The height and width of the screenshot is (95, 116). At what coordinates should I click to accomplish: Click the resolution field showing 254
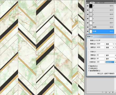[x=100, y=62]
